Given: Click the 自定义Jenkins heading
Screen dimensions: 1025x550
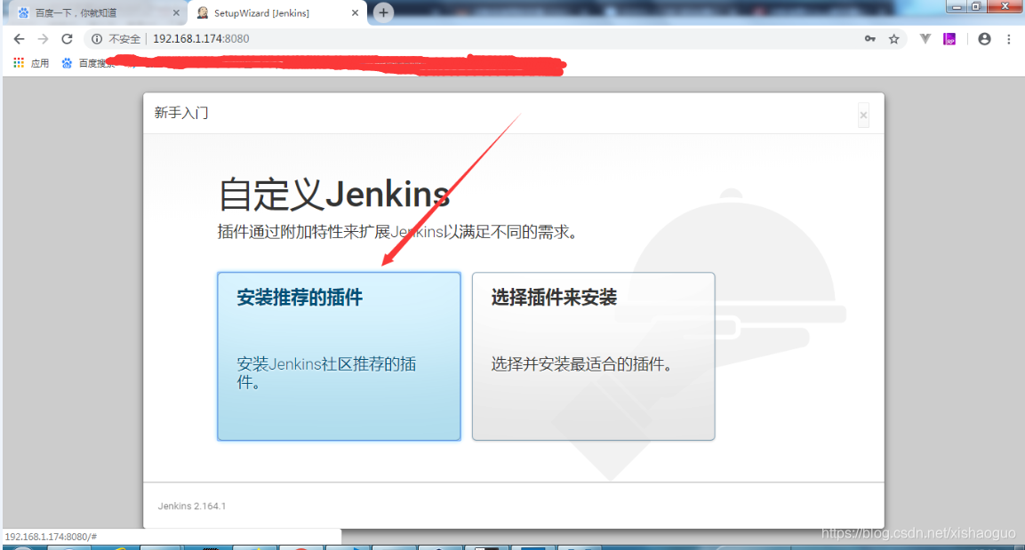Looking at the screenshot, I should 334,194.
